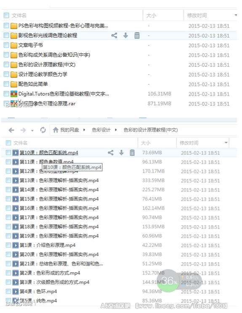Sort lower list by 大小 header
The image size is (242, 313).
point(146,143)
